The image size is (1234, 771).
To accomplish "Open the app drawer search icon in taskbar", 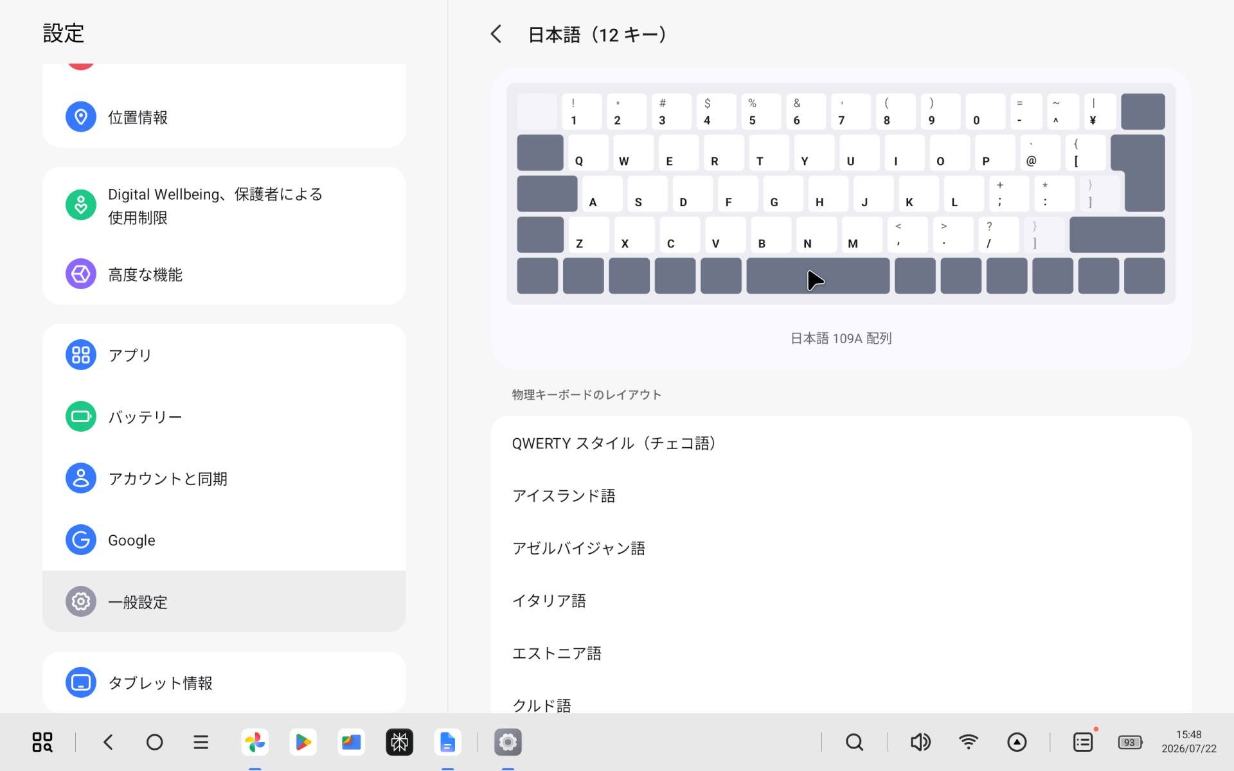I will 42,742.
